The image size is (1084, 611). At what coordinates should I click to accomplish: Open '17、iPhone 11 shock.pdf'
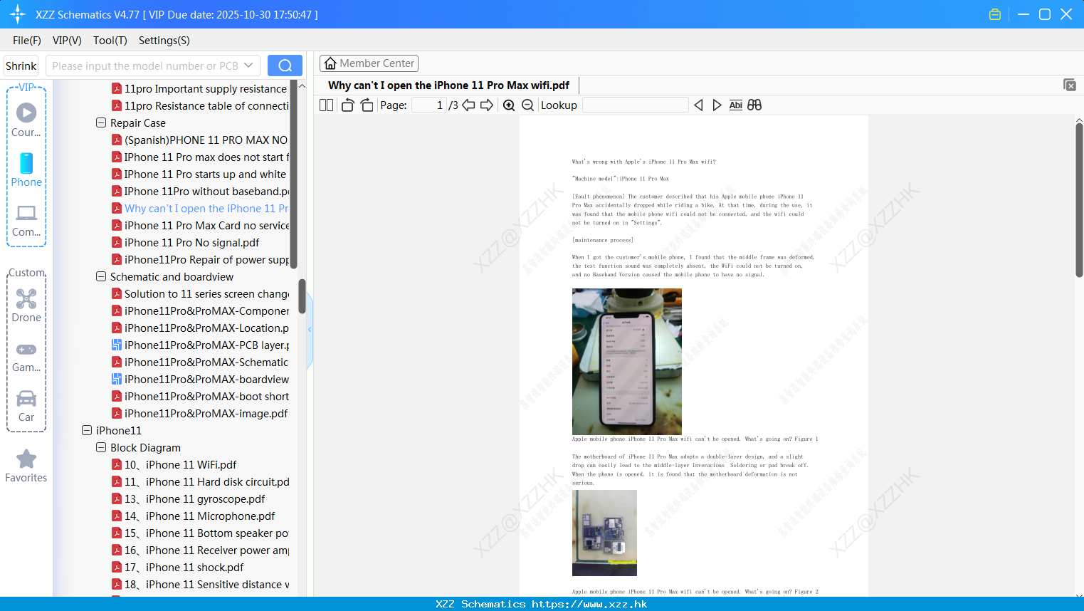(x=177, y=567)
